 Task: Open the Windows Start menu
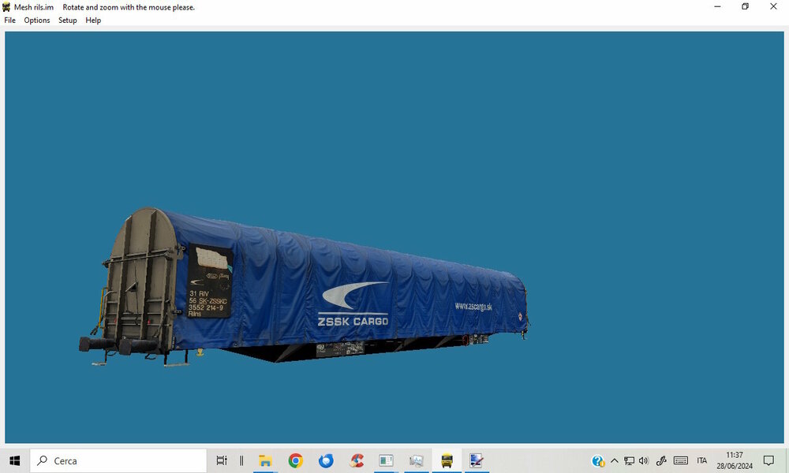coord(14,460)
